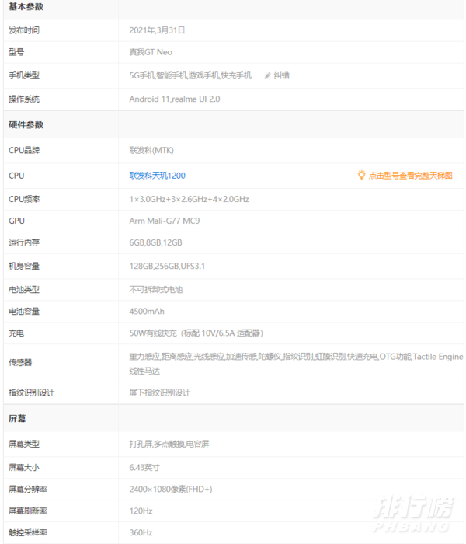Click the battery capacity value 4500mAh
This screenshot has width=466, height=544.
click(147, 311)
